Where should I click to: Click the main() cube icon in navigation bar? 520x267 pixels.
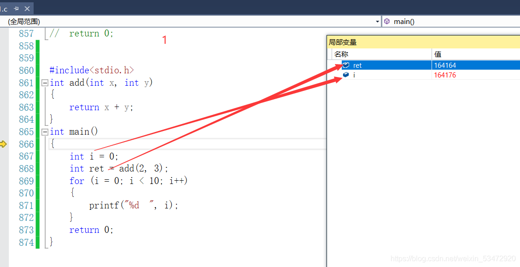[387, 22]
